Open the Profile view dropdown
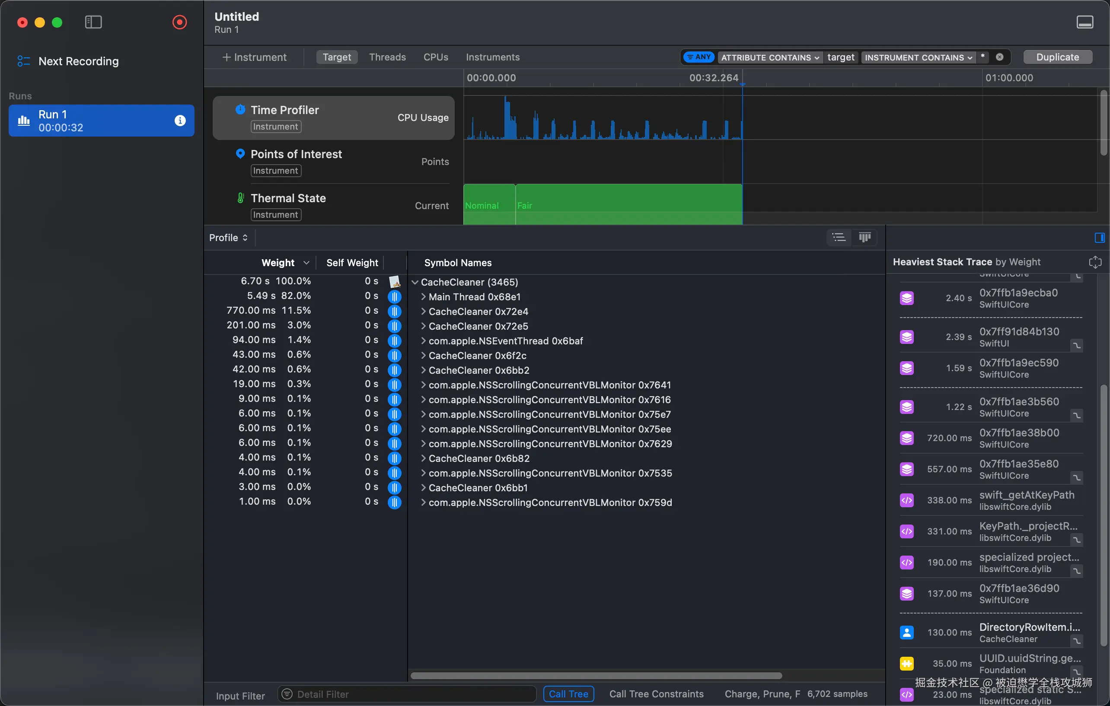Image resolution: width=1110 pixels, height=706 pixels. tap(229, 238)
